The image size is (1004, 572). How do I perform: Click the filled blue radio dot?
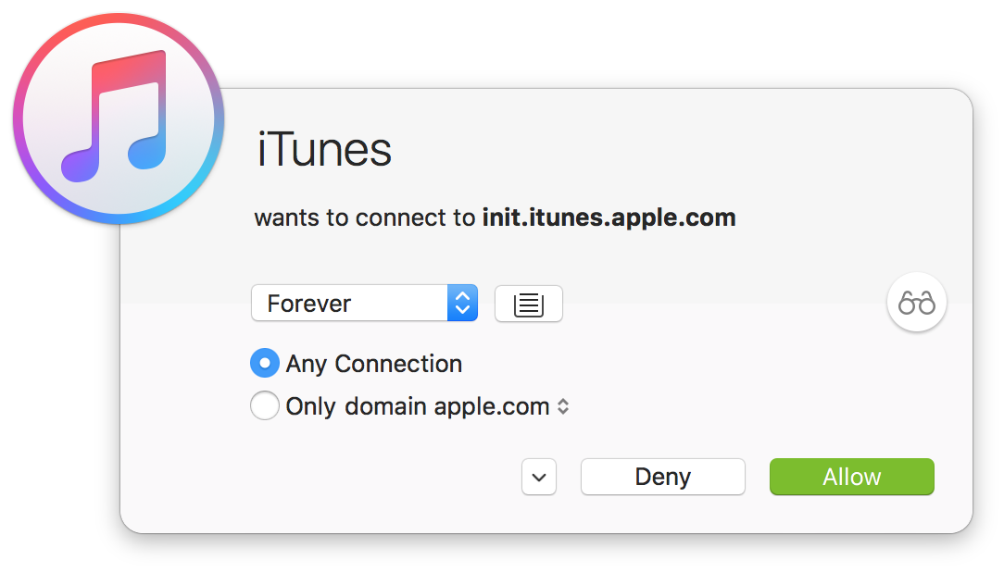pos(265,364)
